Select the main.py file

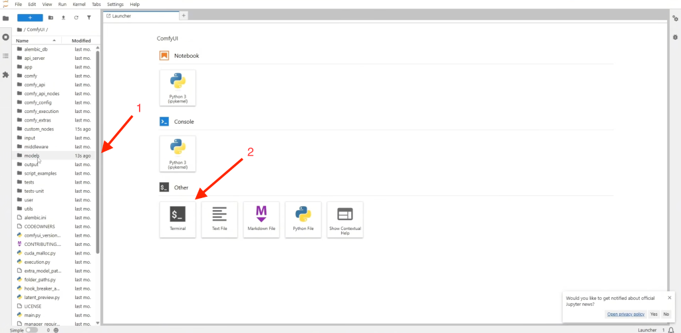tap(54, 315)
